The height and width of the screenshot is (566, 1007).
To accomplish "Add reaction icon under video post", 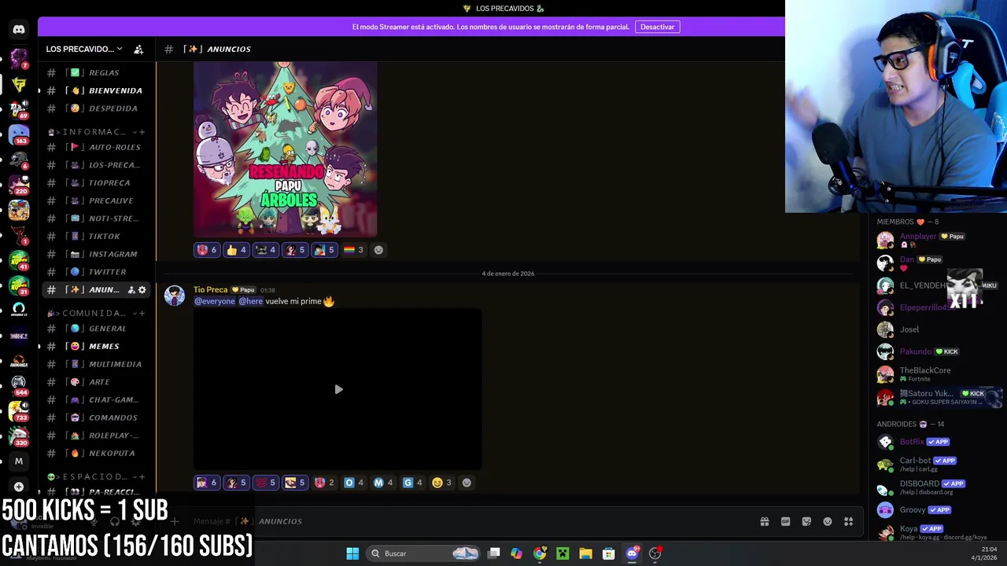I will click(x=467, y=483).
